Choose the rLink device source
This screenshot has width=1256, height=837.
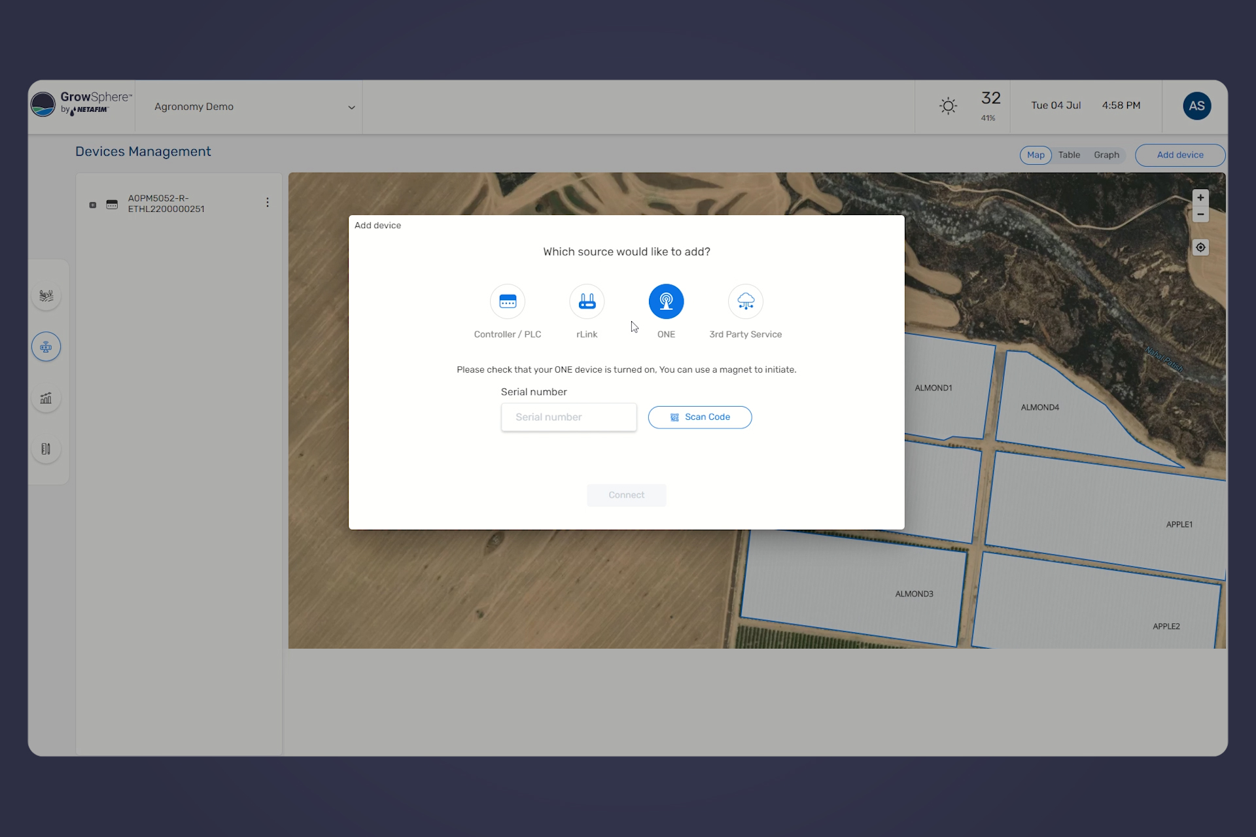click(x=587, y=301)
